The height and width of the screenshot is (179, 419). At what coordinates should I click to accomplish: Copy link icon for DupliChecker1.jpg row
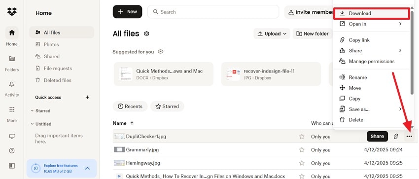click(396, 136)
